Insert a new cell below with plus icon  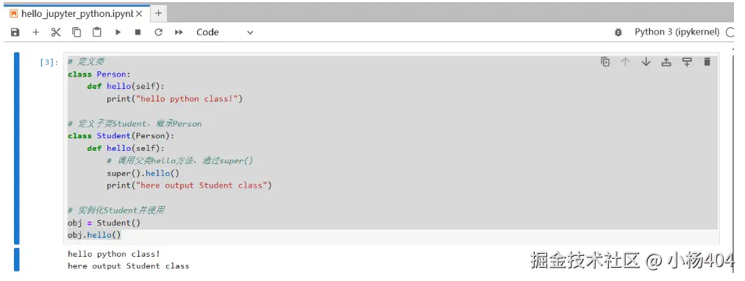point(35,32)
